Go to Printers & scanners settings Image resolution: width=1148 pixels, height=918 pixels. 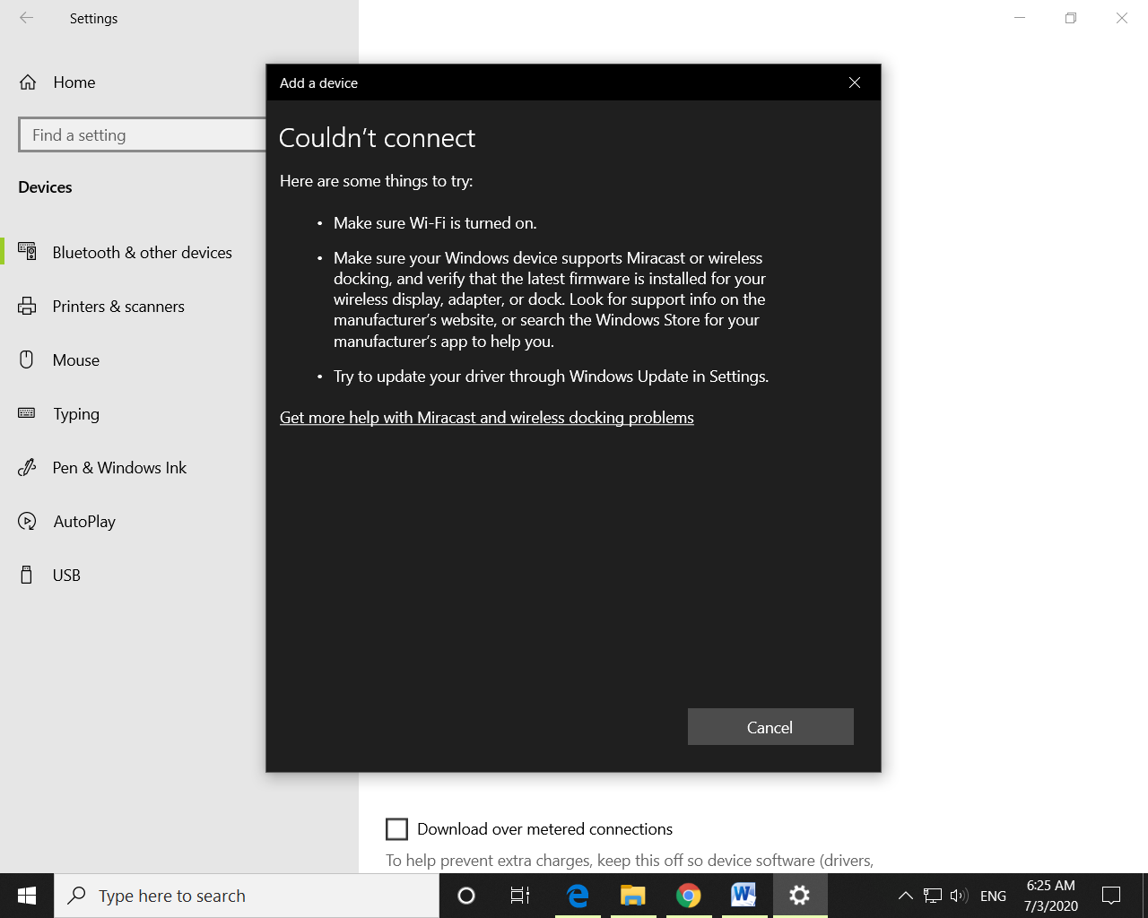click(118, 306)
